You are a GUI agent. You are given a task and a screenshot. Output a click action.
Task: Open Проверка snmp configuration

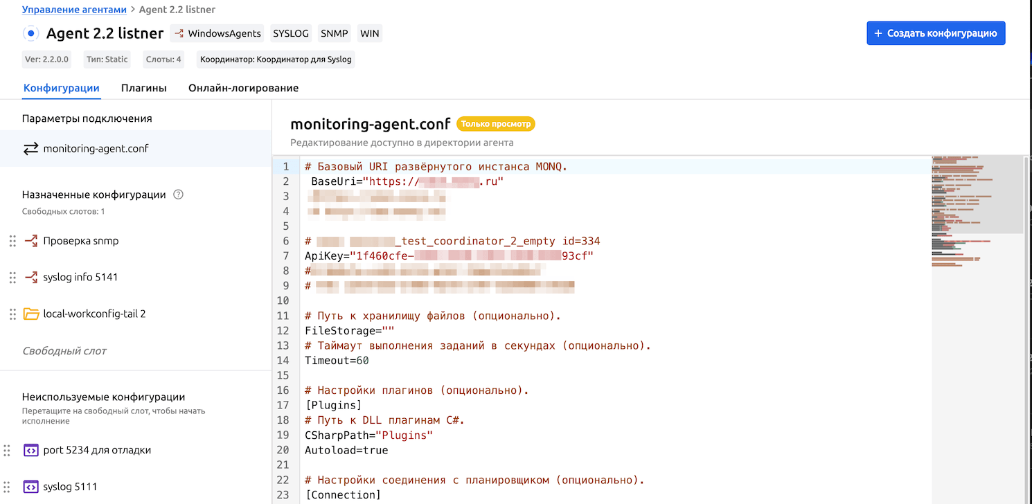(x=80, y=241)
